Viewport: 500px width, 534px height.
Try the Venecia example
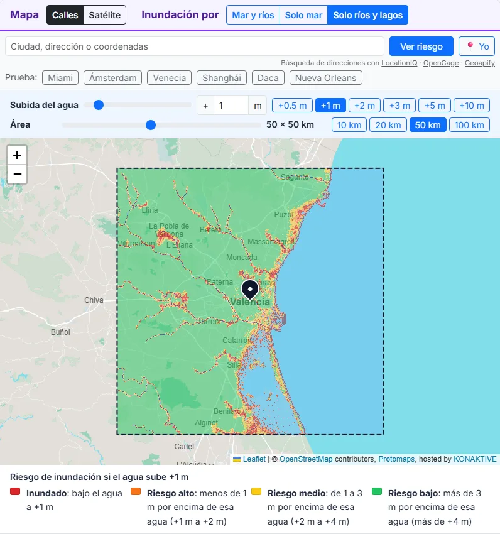(169, 78)
